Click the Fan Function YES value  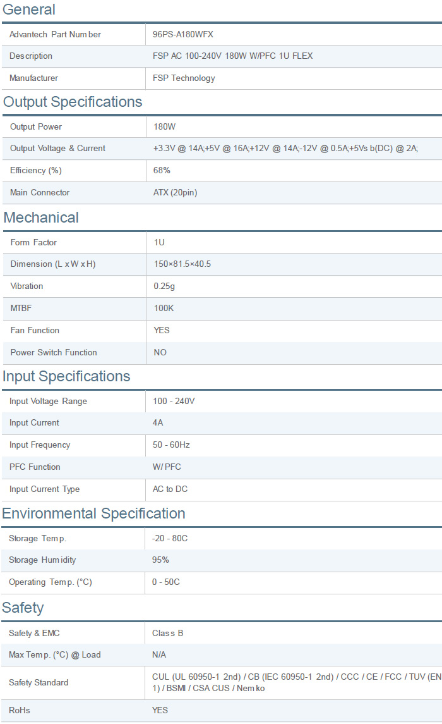click(x=162, y=331)
